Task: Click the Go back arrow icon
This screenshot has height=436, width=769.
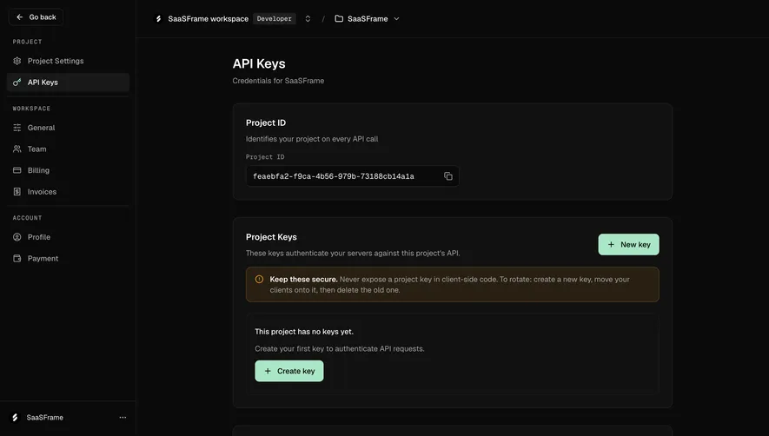Action: point(20,17)
